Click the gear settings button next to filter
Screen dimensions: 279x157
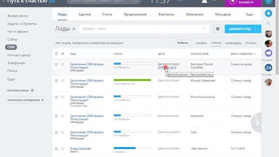click(218, 29)
